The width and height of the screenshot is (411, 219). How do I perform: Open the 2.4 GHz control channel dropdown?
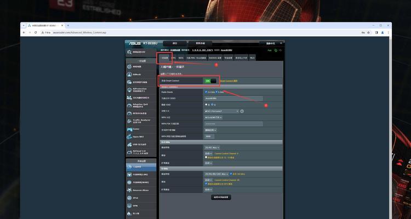pos(209,153)
